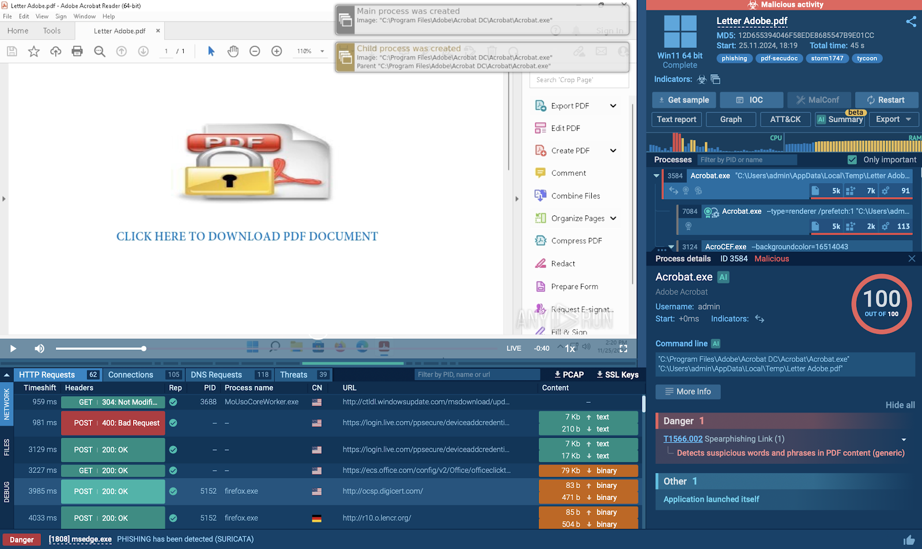
Task: Click the Export PDF tool icon
Action: 541,105
